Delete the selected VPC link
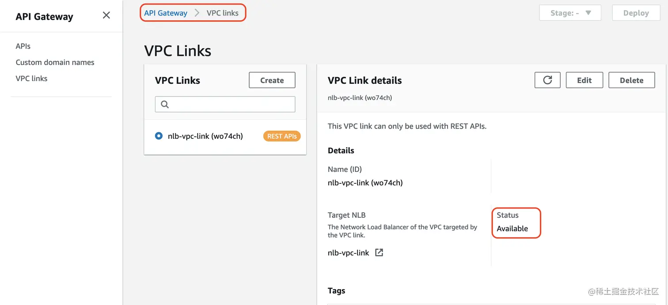 631,80
